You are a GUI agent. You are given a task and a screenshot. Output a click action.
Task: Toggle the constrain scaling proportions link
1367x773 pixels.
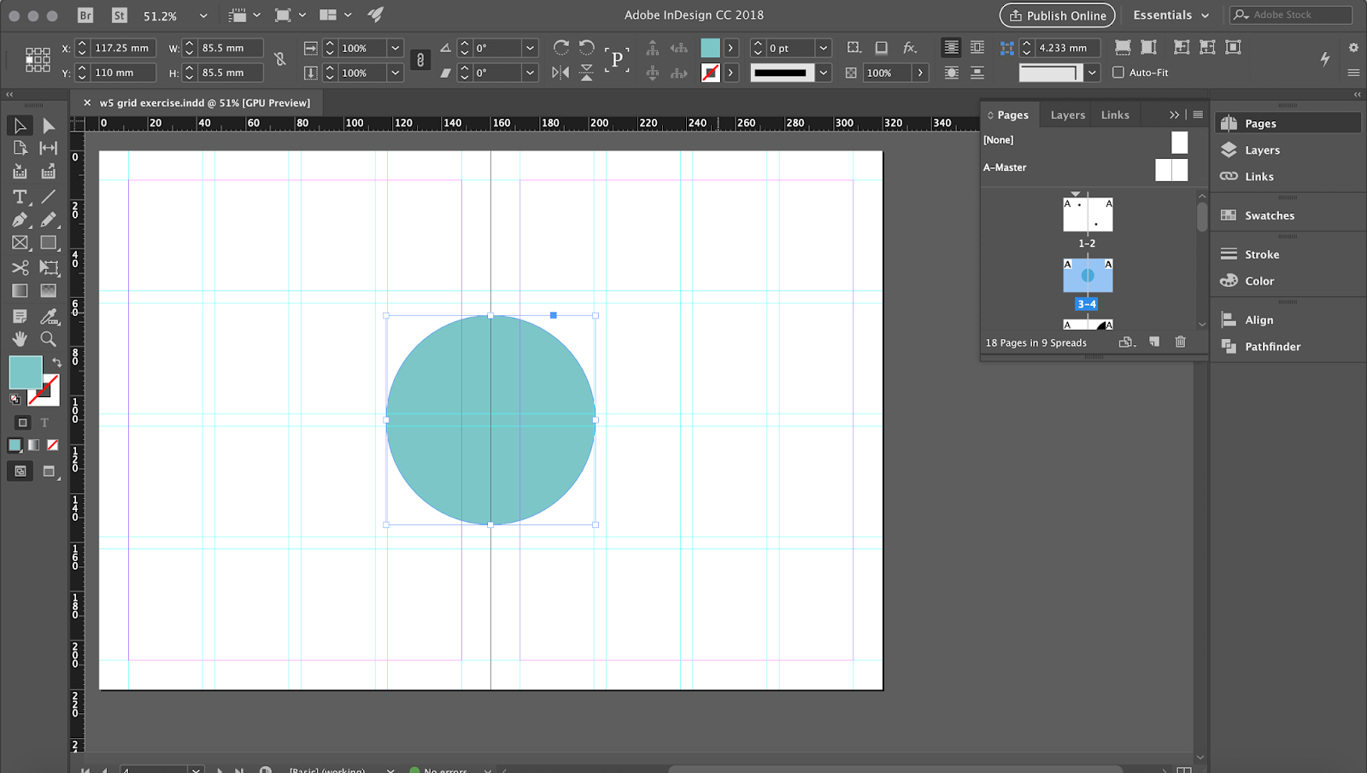click(x=419, y=60)
